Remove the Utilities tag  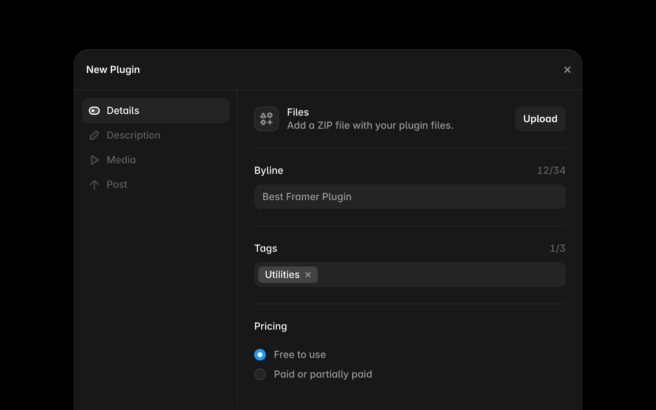[x=308, y=275]
